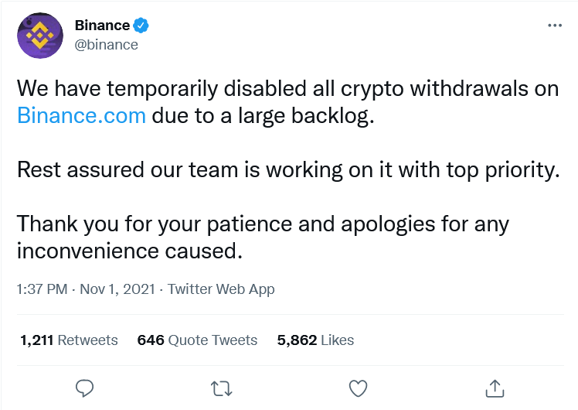
Task: View the 646 Quote Tweets list
Action: click(x=197, y=340)
